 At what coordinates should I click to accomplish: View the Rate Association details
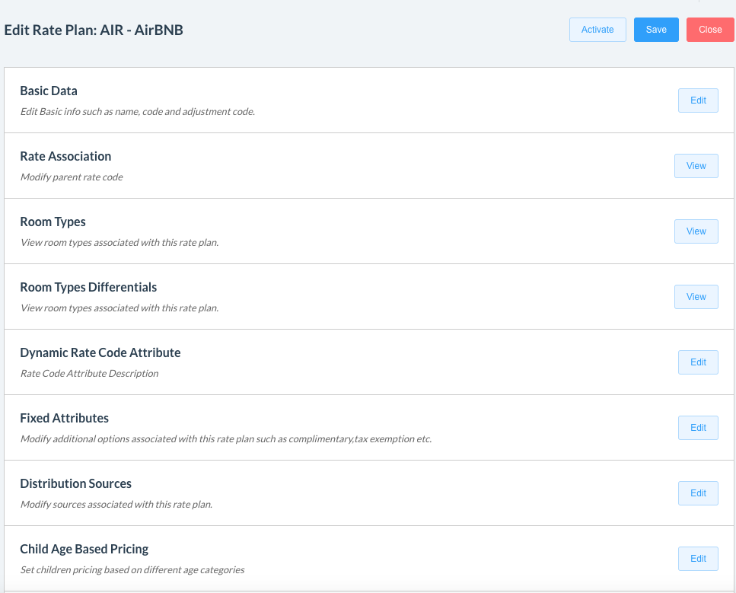[696, 166]
